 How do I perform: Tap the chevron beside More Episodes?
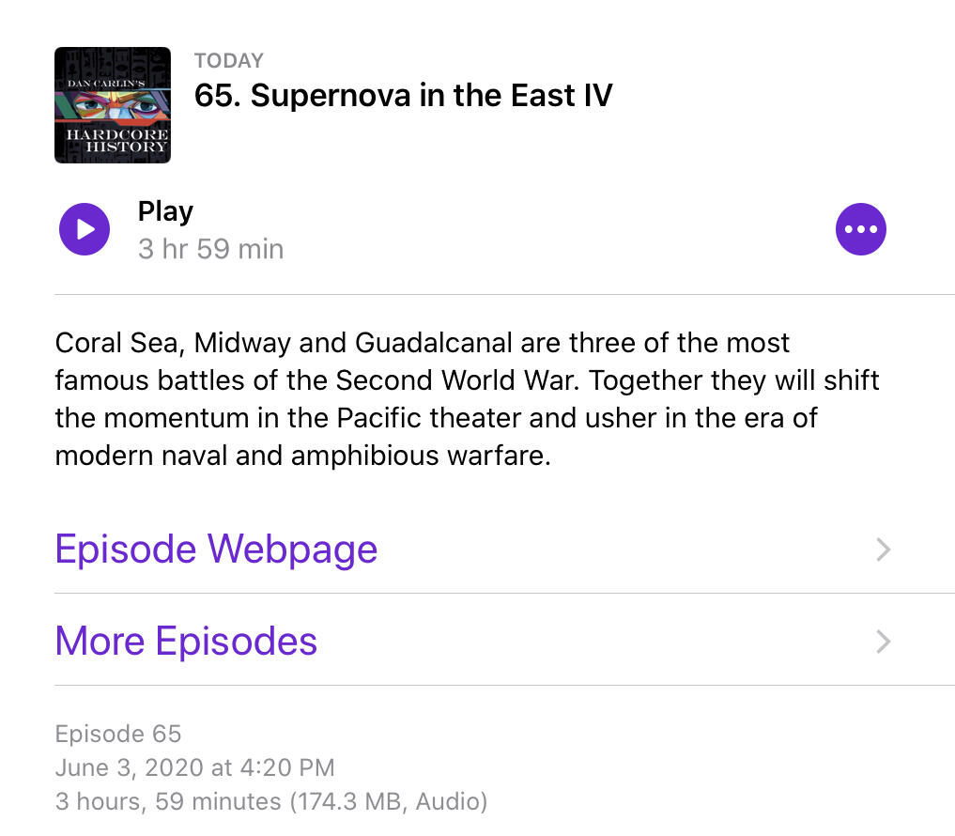[x=883, y=642]
